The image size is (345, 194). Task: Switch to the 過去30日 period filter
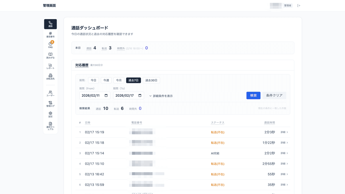[x=152, y=80]
